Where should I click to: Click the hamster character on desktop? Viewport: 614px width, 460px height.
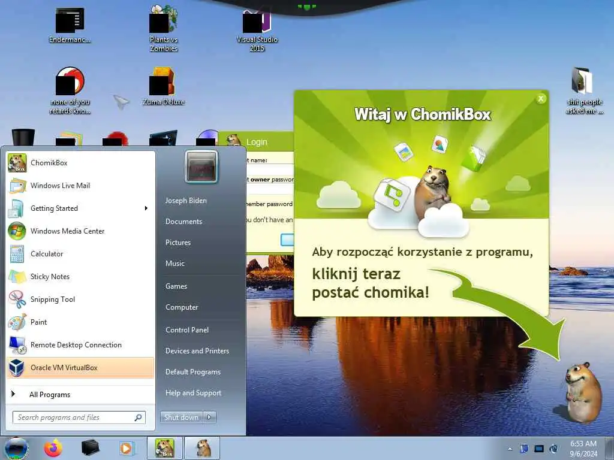pos(583,393)
